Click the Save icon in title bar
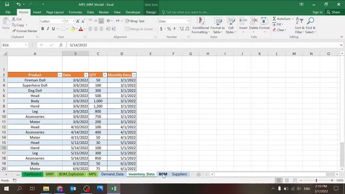This screenshot has width=345, height=194. (7, 4)
